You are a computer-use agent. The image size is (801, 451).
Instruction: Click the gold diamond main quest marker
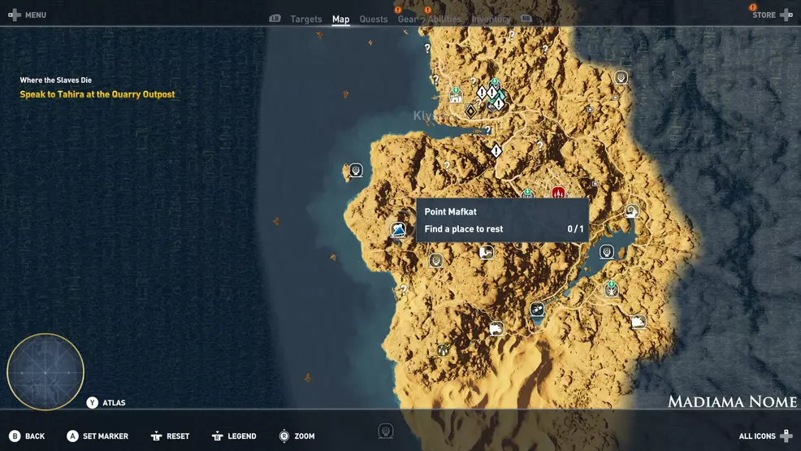[x=470, y=110]
